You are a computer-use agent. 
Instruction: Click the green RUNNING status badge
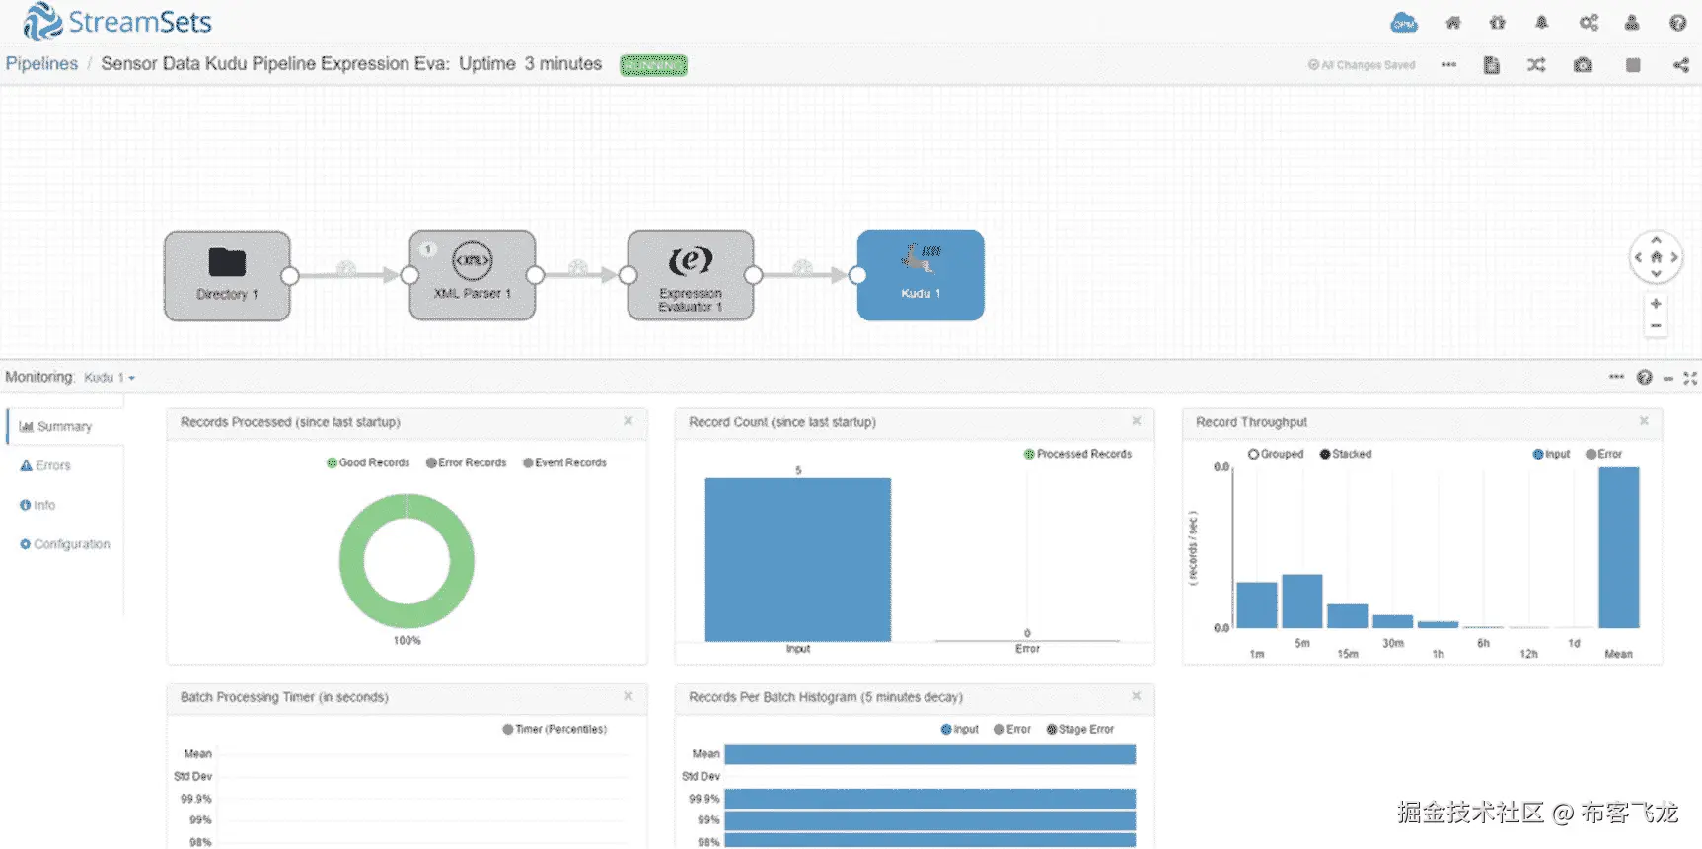[x=653, y=65]
